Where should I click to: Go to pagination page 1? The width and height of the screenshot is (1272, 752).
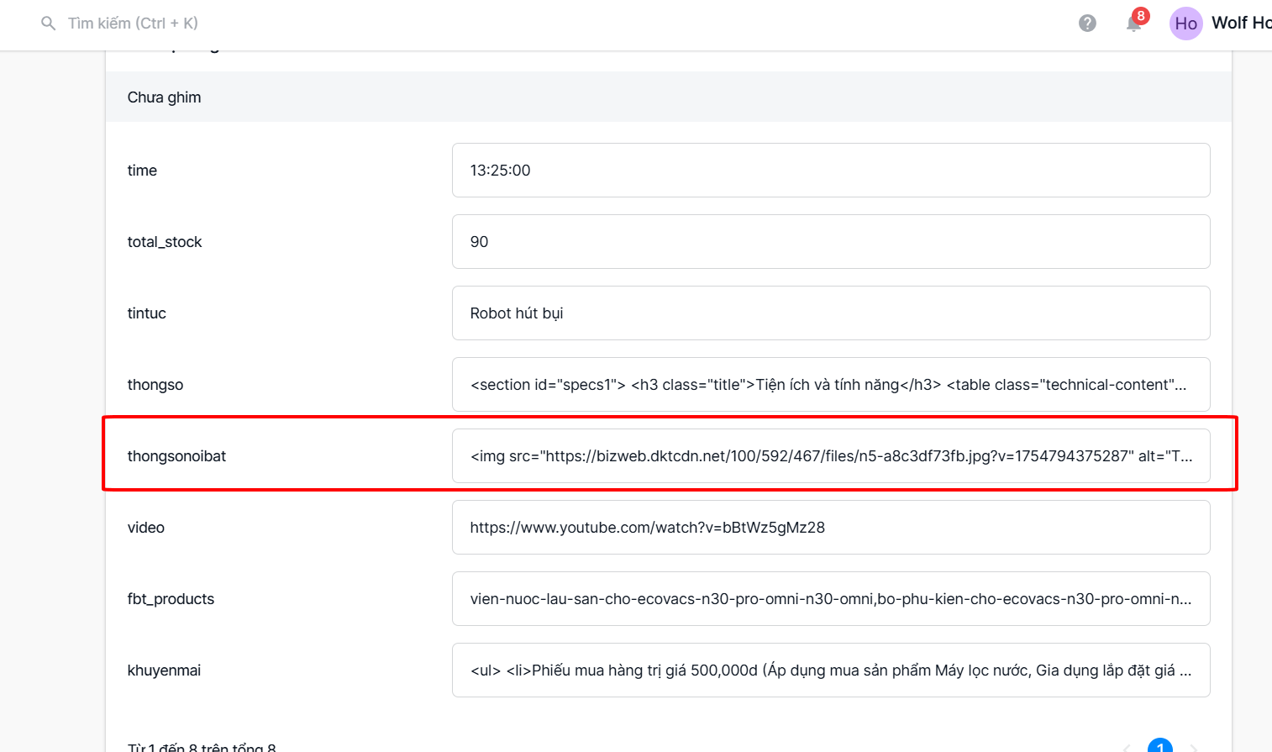[x=1160, y=745]
